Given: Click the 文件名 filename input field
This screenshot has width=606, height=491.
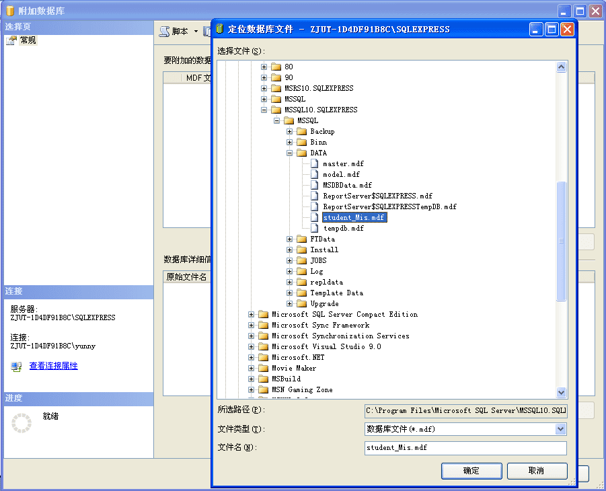Looking at the screenshot, I should pyautogui.click(x=465, y=448).
